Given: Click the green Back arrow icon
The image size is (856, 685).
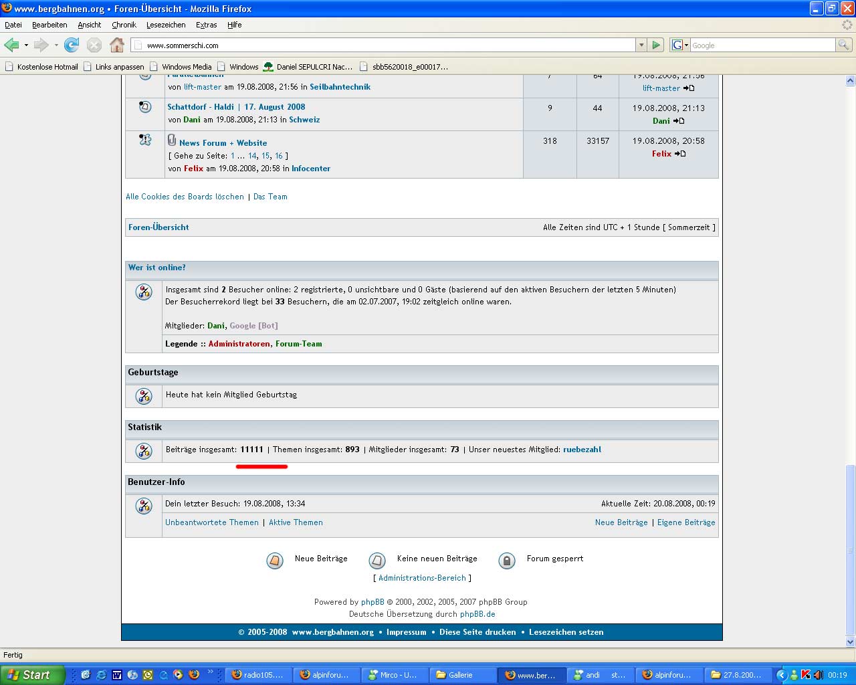Looking at the screenshot, I should [11, 45].
